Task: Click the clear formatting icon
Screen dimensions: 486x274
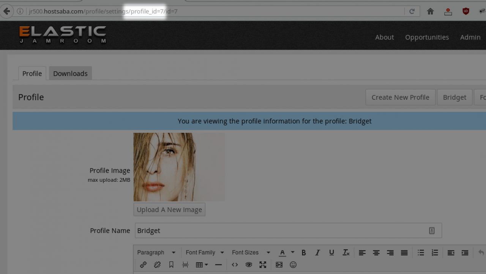Action: [x=346, y=252]
